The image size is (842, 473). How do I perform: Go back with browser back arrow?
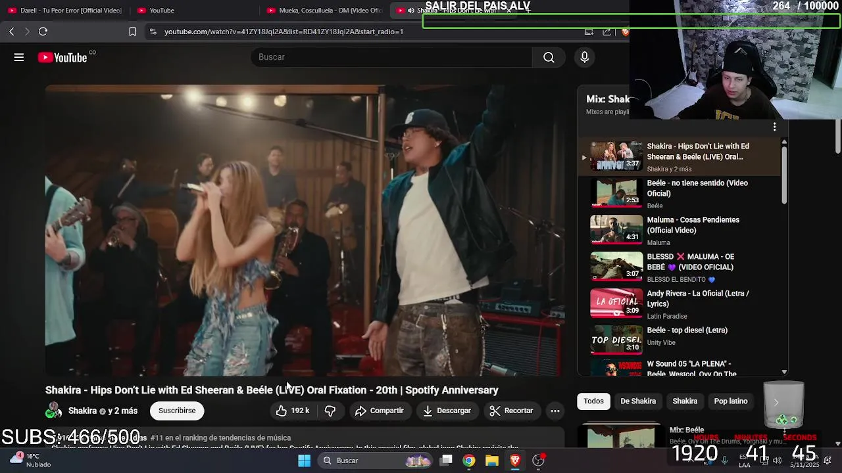tap(12, 32)
